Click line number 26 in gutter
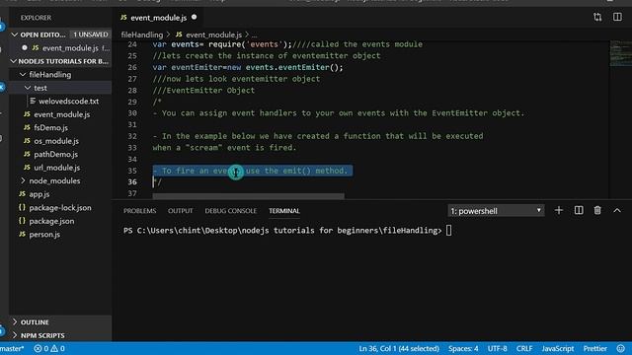The image size is (632, 355). [x=132, y=67]
